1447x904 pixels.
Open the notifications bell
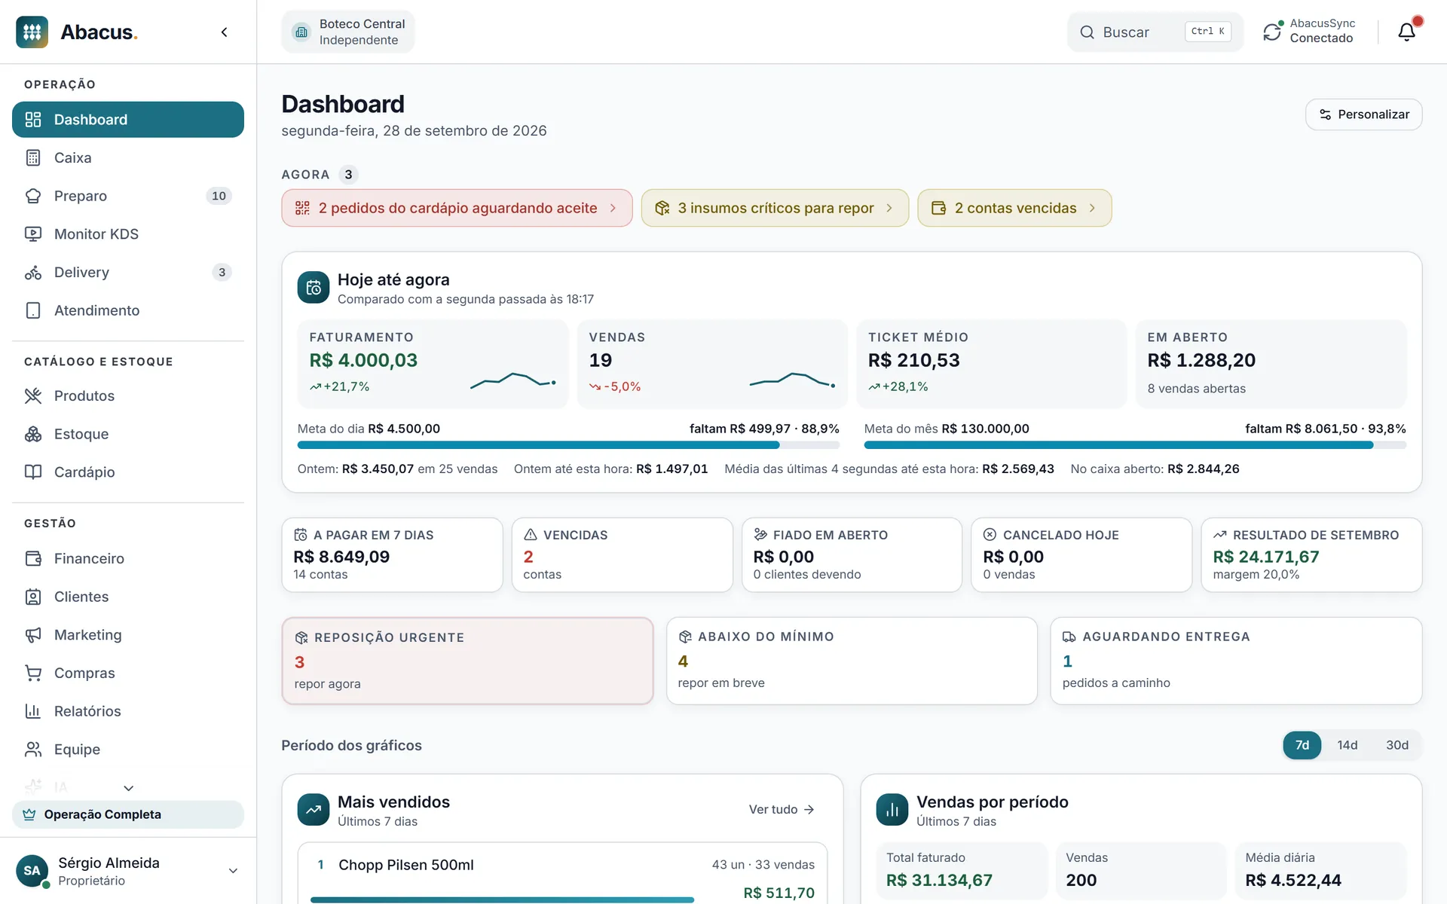(1406, 32)
